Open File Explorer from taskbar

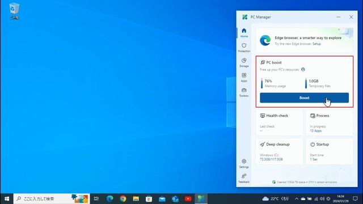[136, 199]
